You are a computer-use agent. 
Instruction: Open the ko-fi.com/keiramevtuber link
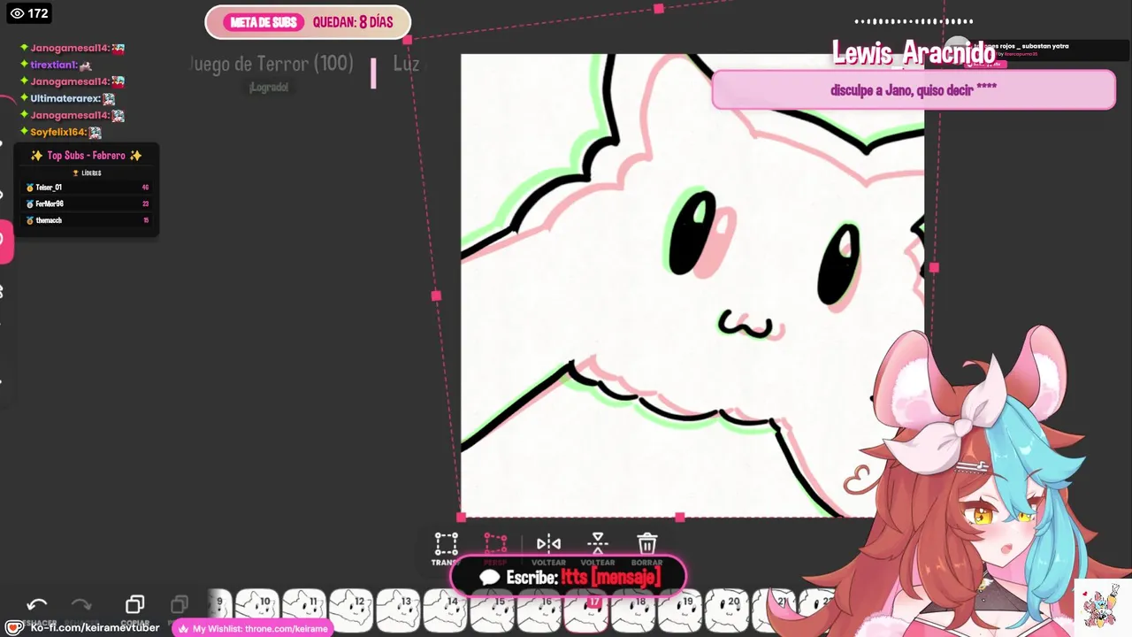click(95, 628)
